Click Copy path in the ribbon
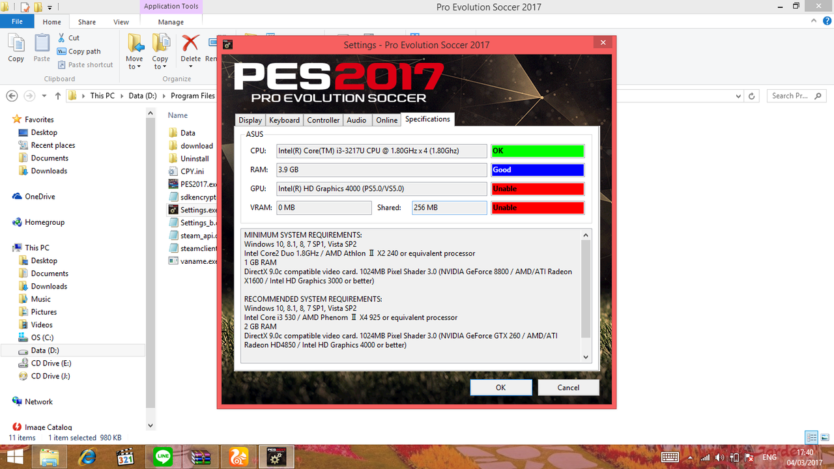834x469 pixels. point(79,51)
